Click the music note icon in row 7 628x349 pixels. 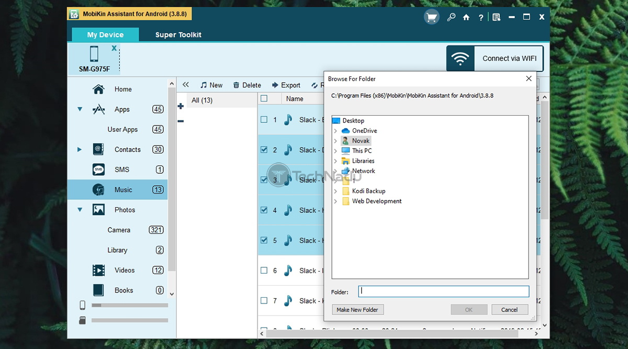click(288, 301)
